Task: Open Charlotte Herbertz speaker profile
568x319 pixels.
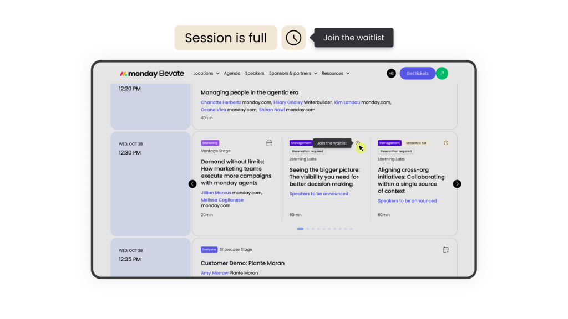Action: click(x=221, y=102)
